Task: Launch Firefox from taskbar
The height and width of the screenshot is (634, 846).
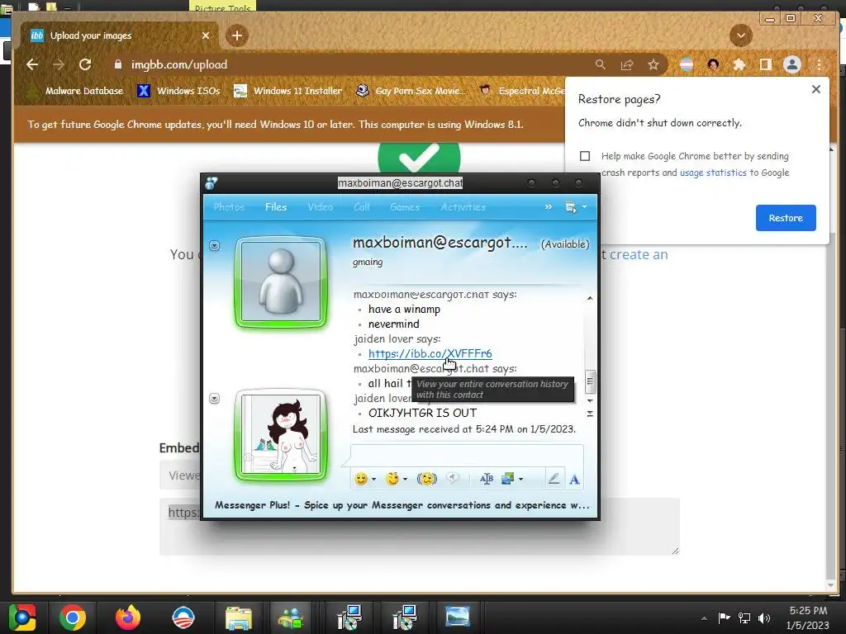Action: (x=128, y=617)
